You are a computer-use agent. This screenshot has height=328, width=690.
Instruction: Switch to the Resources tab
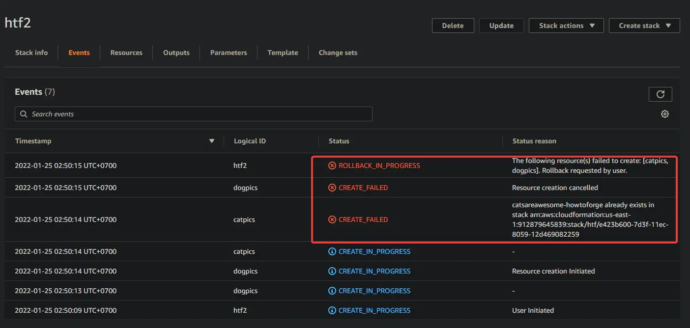pyautogui.click(x=126, y=53)
